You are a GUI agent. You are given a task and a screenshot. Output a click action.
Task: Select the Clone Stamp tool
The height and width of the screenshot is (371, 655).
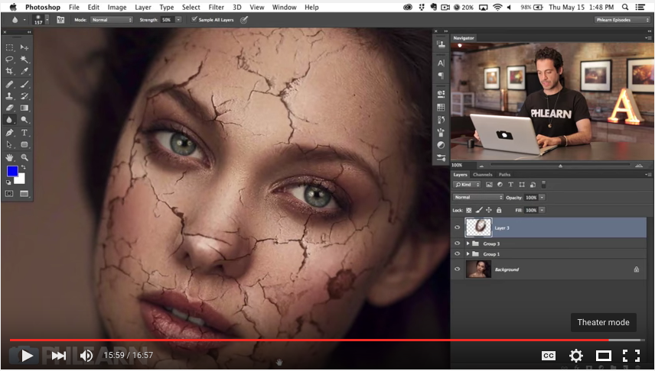coord(9,96)
